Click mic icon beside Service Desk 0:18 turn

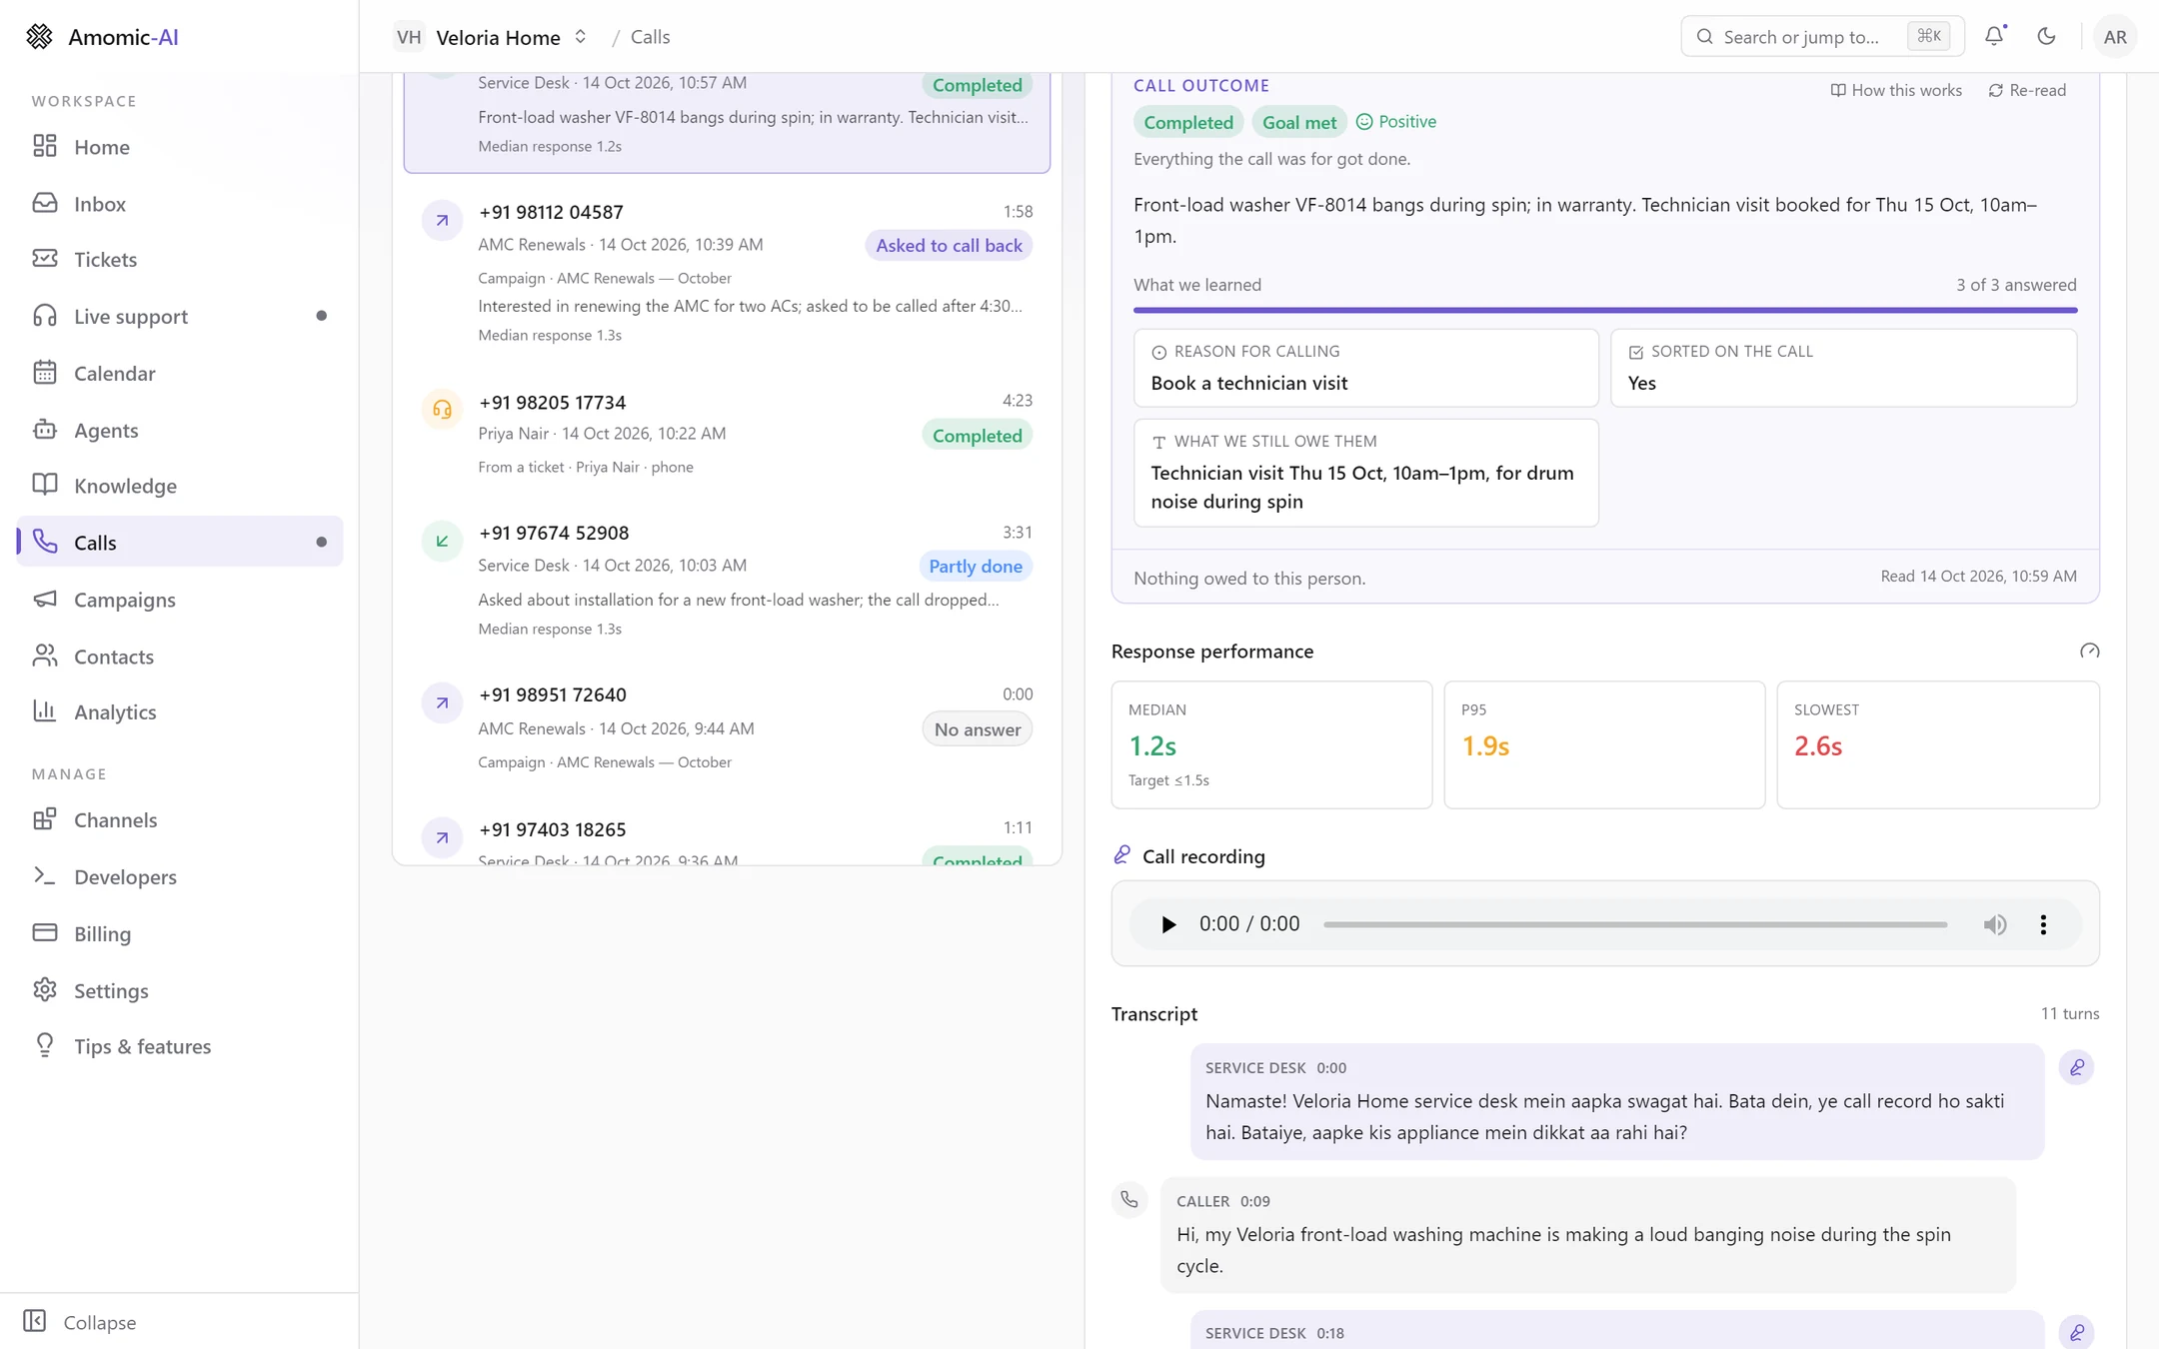pos(2076,1332)
